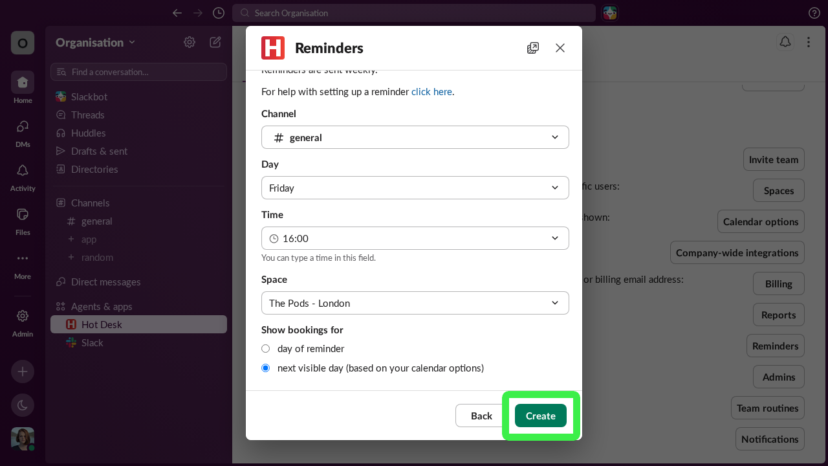The width and height of the screenshot is (828, 466).
Task: Click the Create button
Action: point(541,416)
